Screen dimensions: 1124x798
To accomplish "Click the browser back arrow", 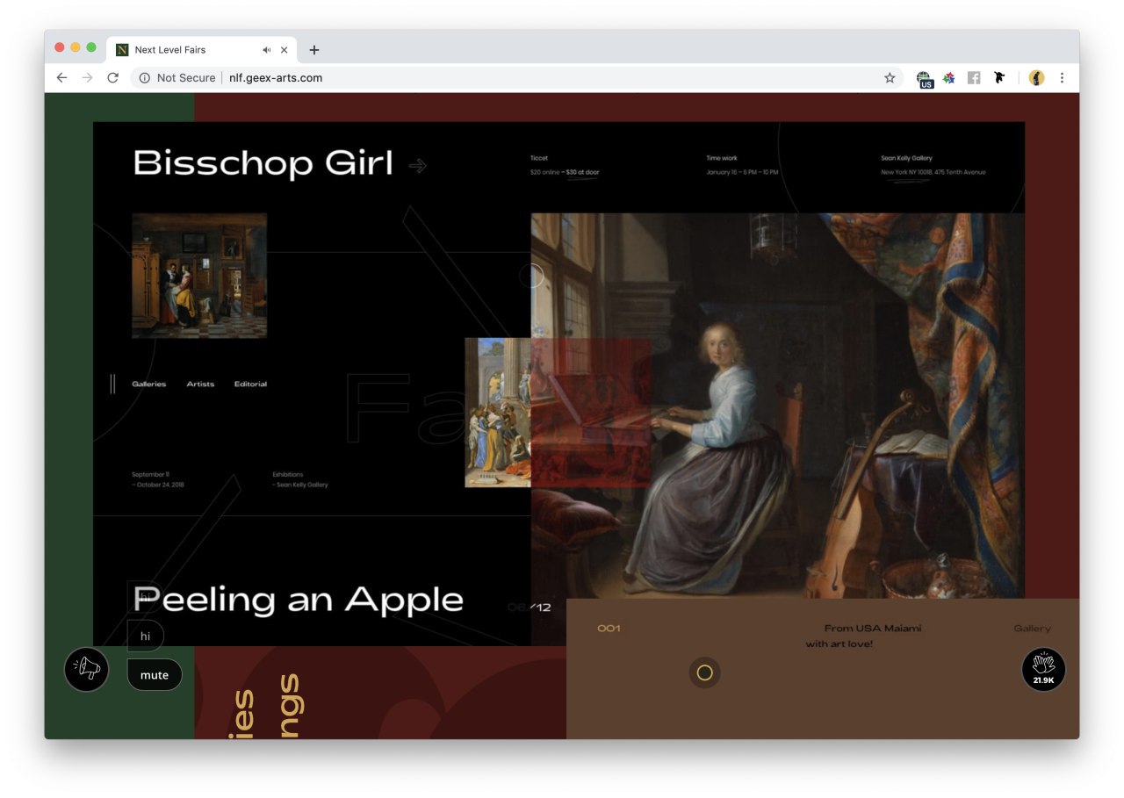I will pos(61,78).
